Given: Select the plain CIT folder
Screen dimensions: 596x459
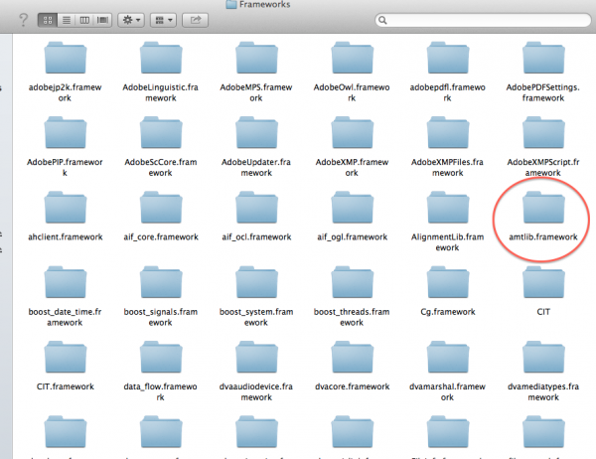Looking at the screenshot, I should (543, 282).
